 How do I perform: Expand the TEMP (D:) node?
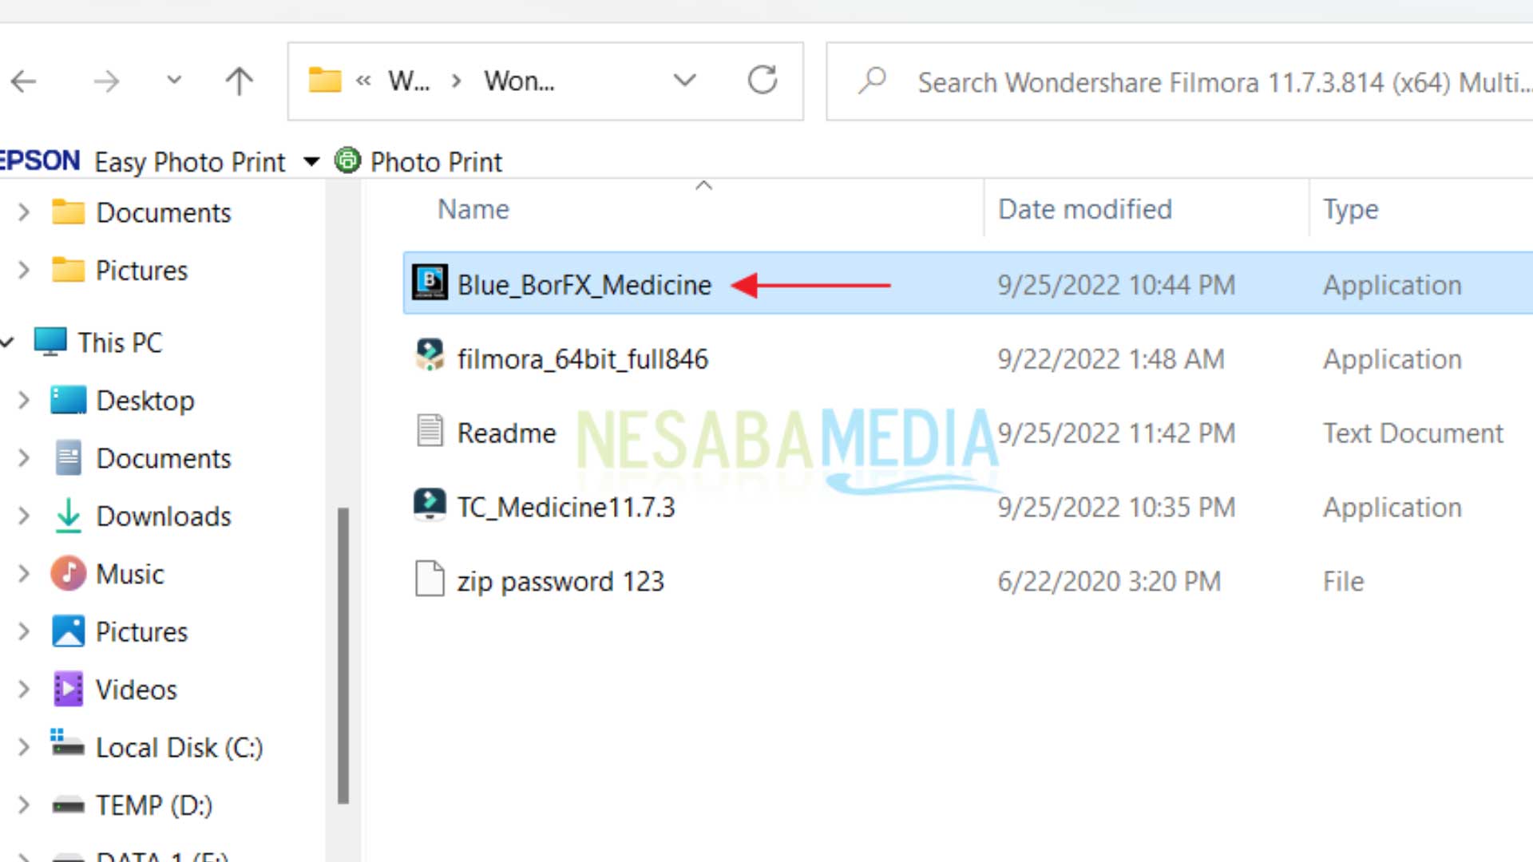(x=24, y=805)
